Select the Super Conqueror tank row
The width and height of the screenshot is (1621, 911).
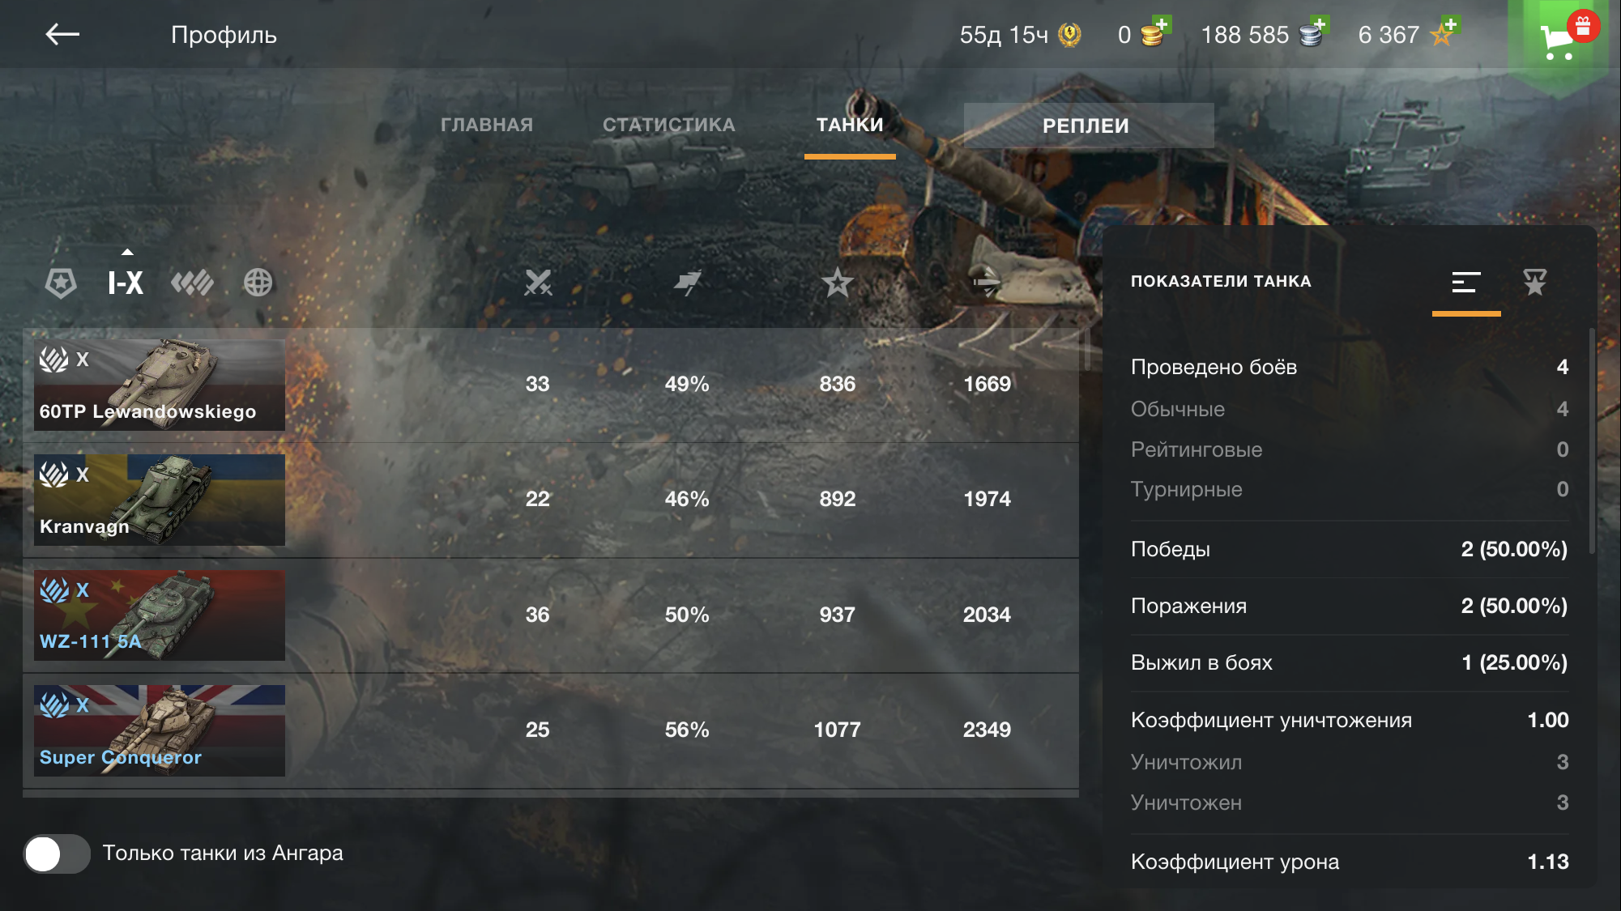[551, 730]
